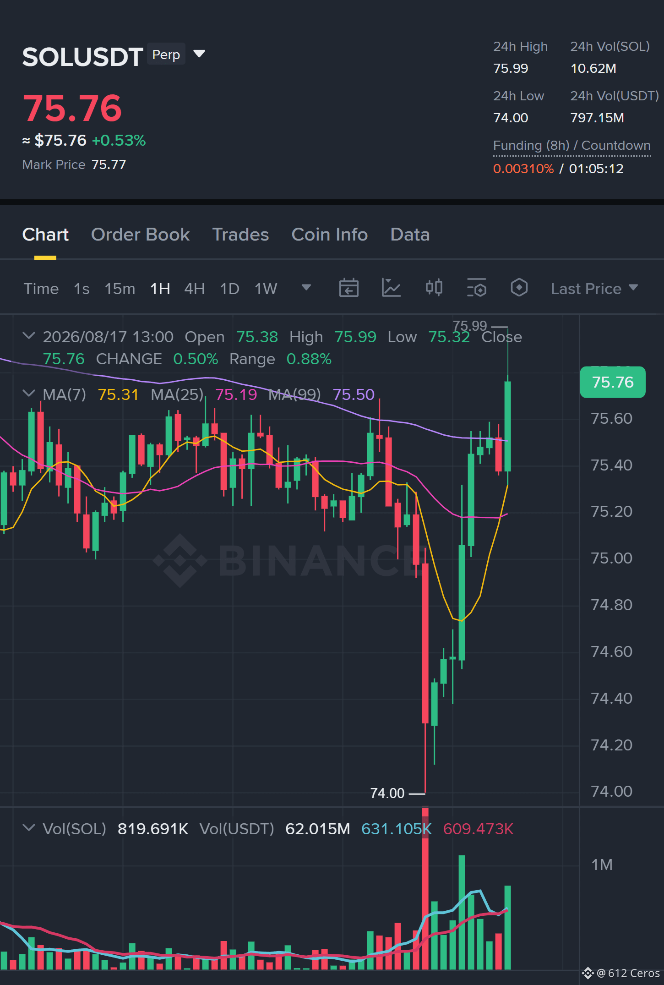Click the MA(25) value 75.19

pos(236,394)
